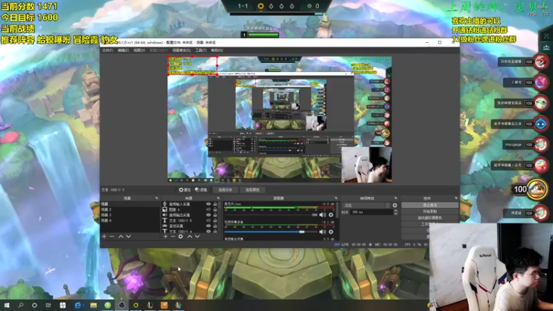Switch to OBS Studio on the taskbar
553x311 pixels.
coord(122,305)
